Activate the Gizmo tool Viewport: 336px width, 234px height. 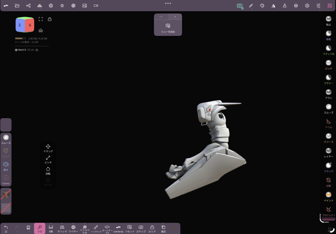(x=6, y=180)
